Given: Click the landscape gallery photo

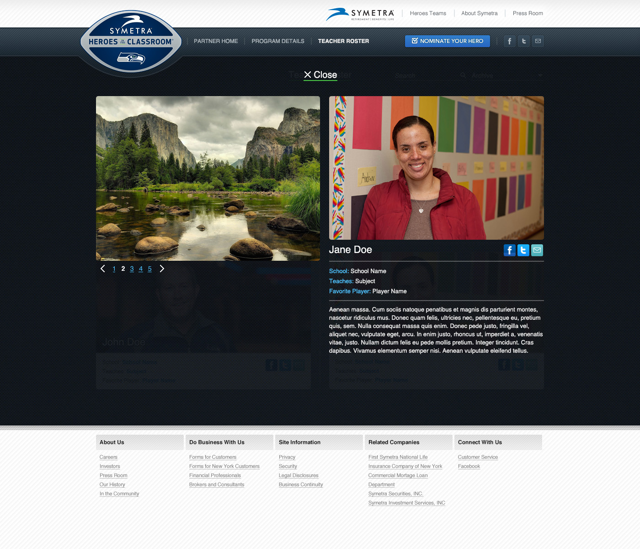Looking at the screenshot, I should 208,178.
